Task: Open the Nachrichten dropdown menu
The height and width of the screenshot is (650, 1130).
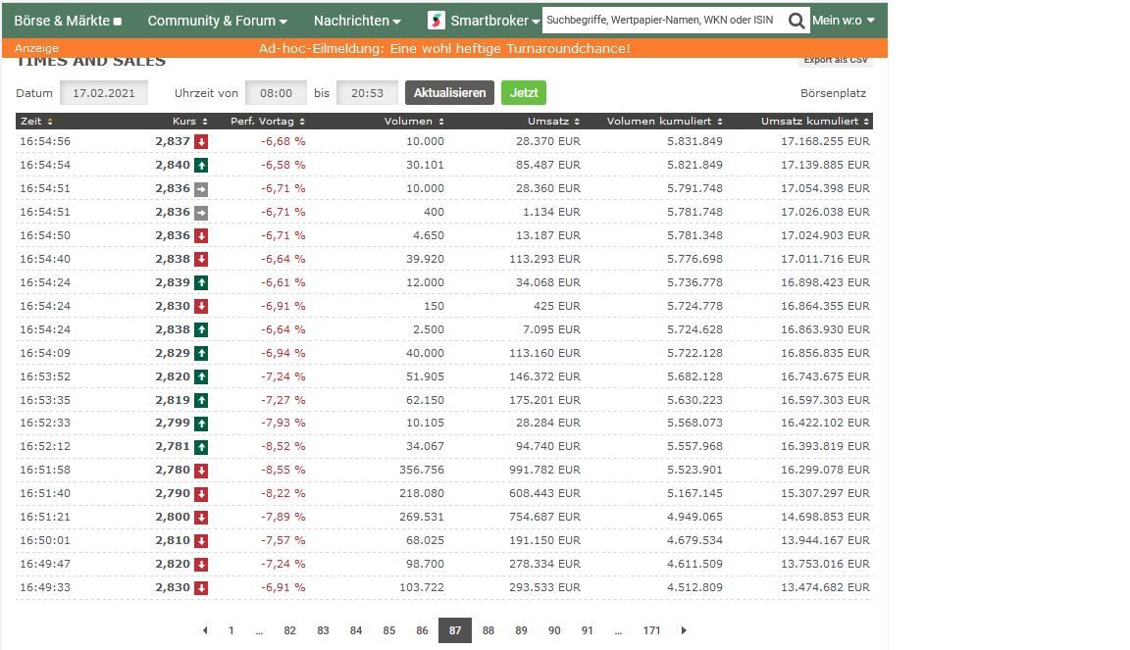Action: click(x=357, y=21)
